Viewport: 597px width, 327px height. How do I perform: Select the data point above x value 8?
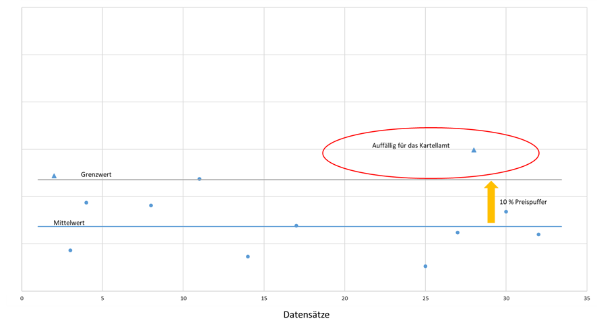151,205
